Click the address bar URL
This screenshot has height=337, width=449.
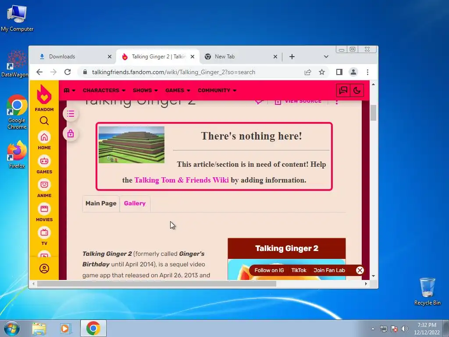point(174,72)
